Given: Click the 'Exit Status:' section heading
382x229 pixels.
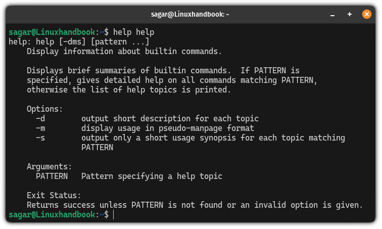Looking at the screenshot, I should 54,196.
